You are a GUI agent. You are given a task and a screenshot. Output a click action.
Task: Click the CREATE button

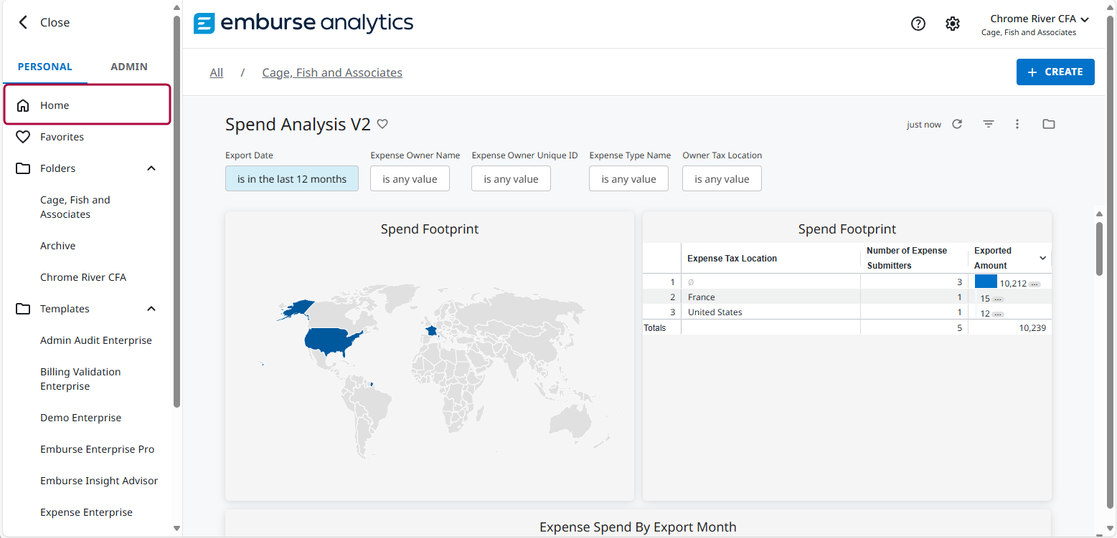click(x=1055, y=72)
